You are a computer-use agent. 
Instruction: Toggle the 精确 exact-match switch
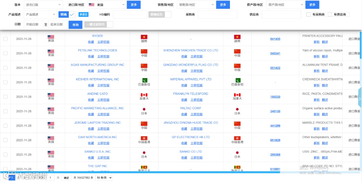(67, 14)
